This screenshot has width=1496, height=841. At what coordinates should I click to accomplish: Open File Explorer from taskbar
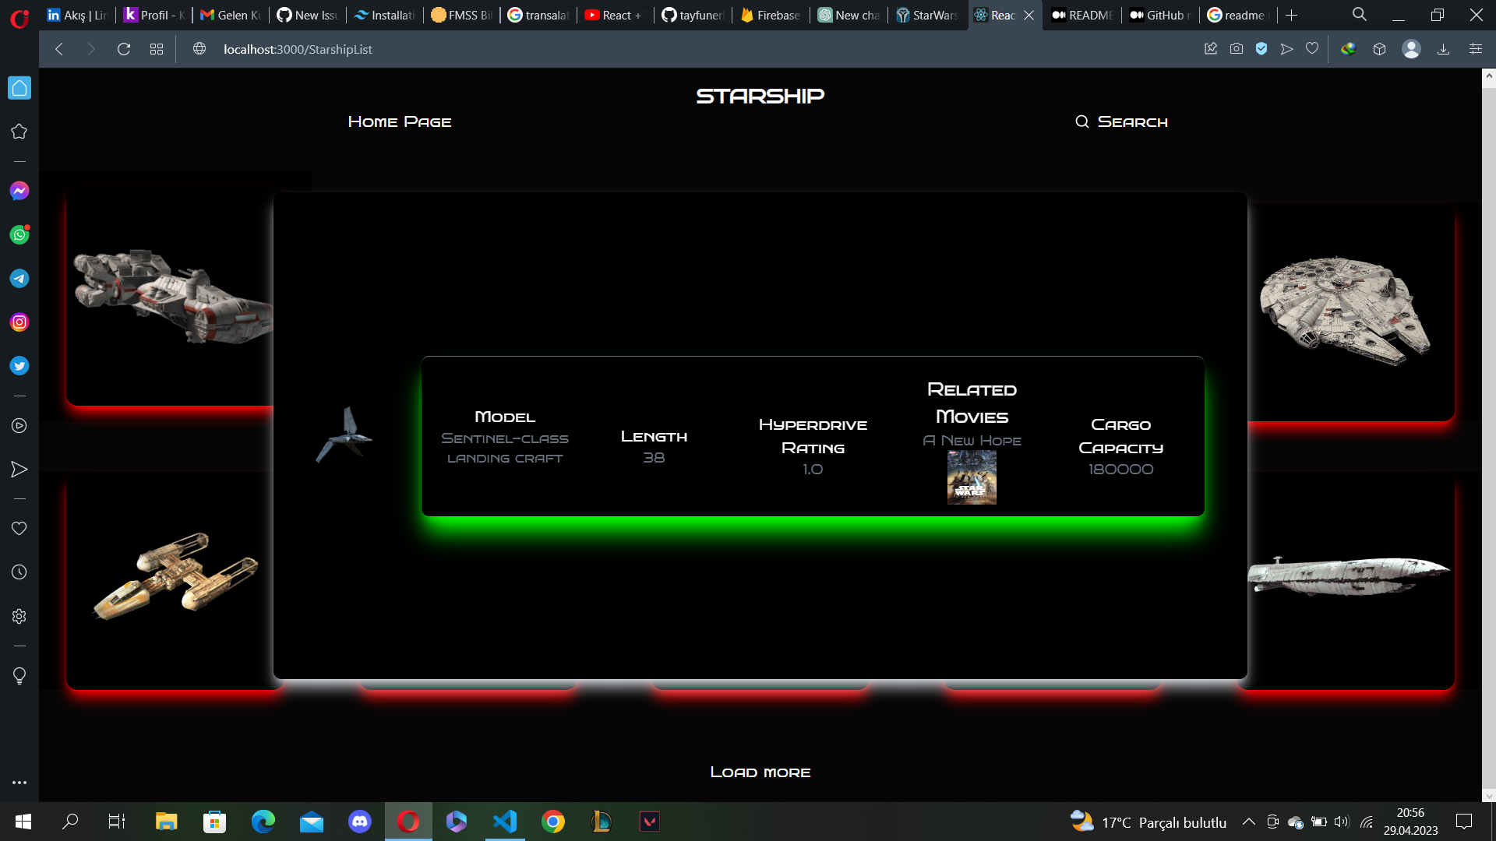click(x=167, y=822)
